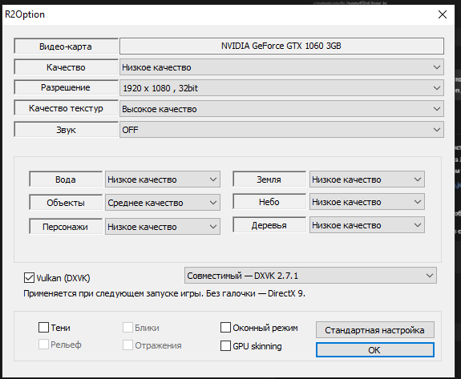Open the Звук sound dropdown
This screenshot has width=461, height=379.
pos(281,130)
